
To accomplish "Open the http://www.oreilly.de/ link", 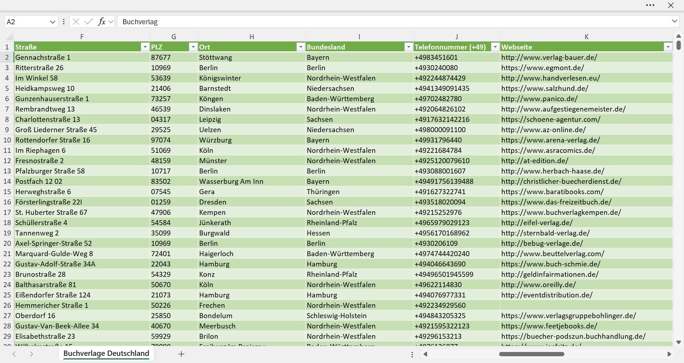I will click(538, 285).
